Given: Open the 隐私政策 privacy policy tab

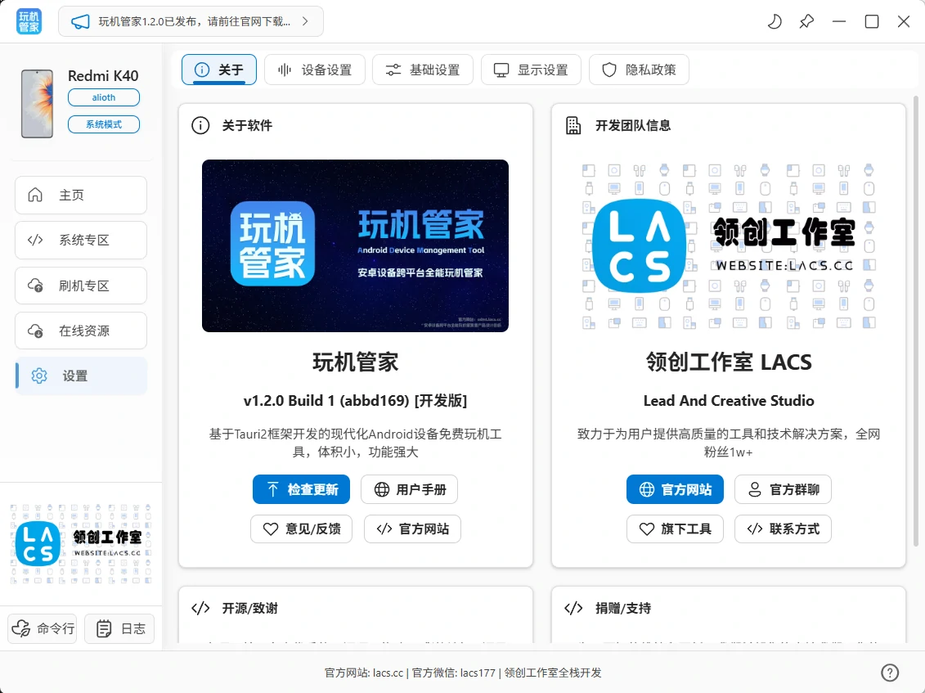Looking at the screenshot, I should [x=639, y=70].
